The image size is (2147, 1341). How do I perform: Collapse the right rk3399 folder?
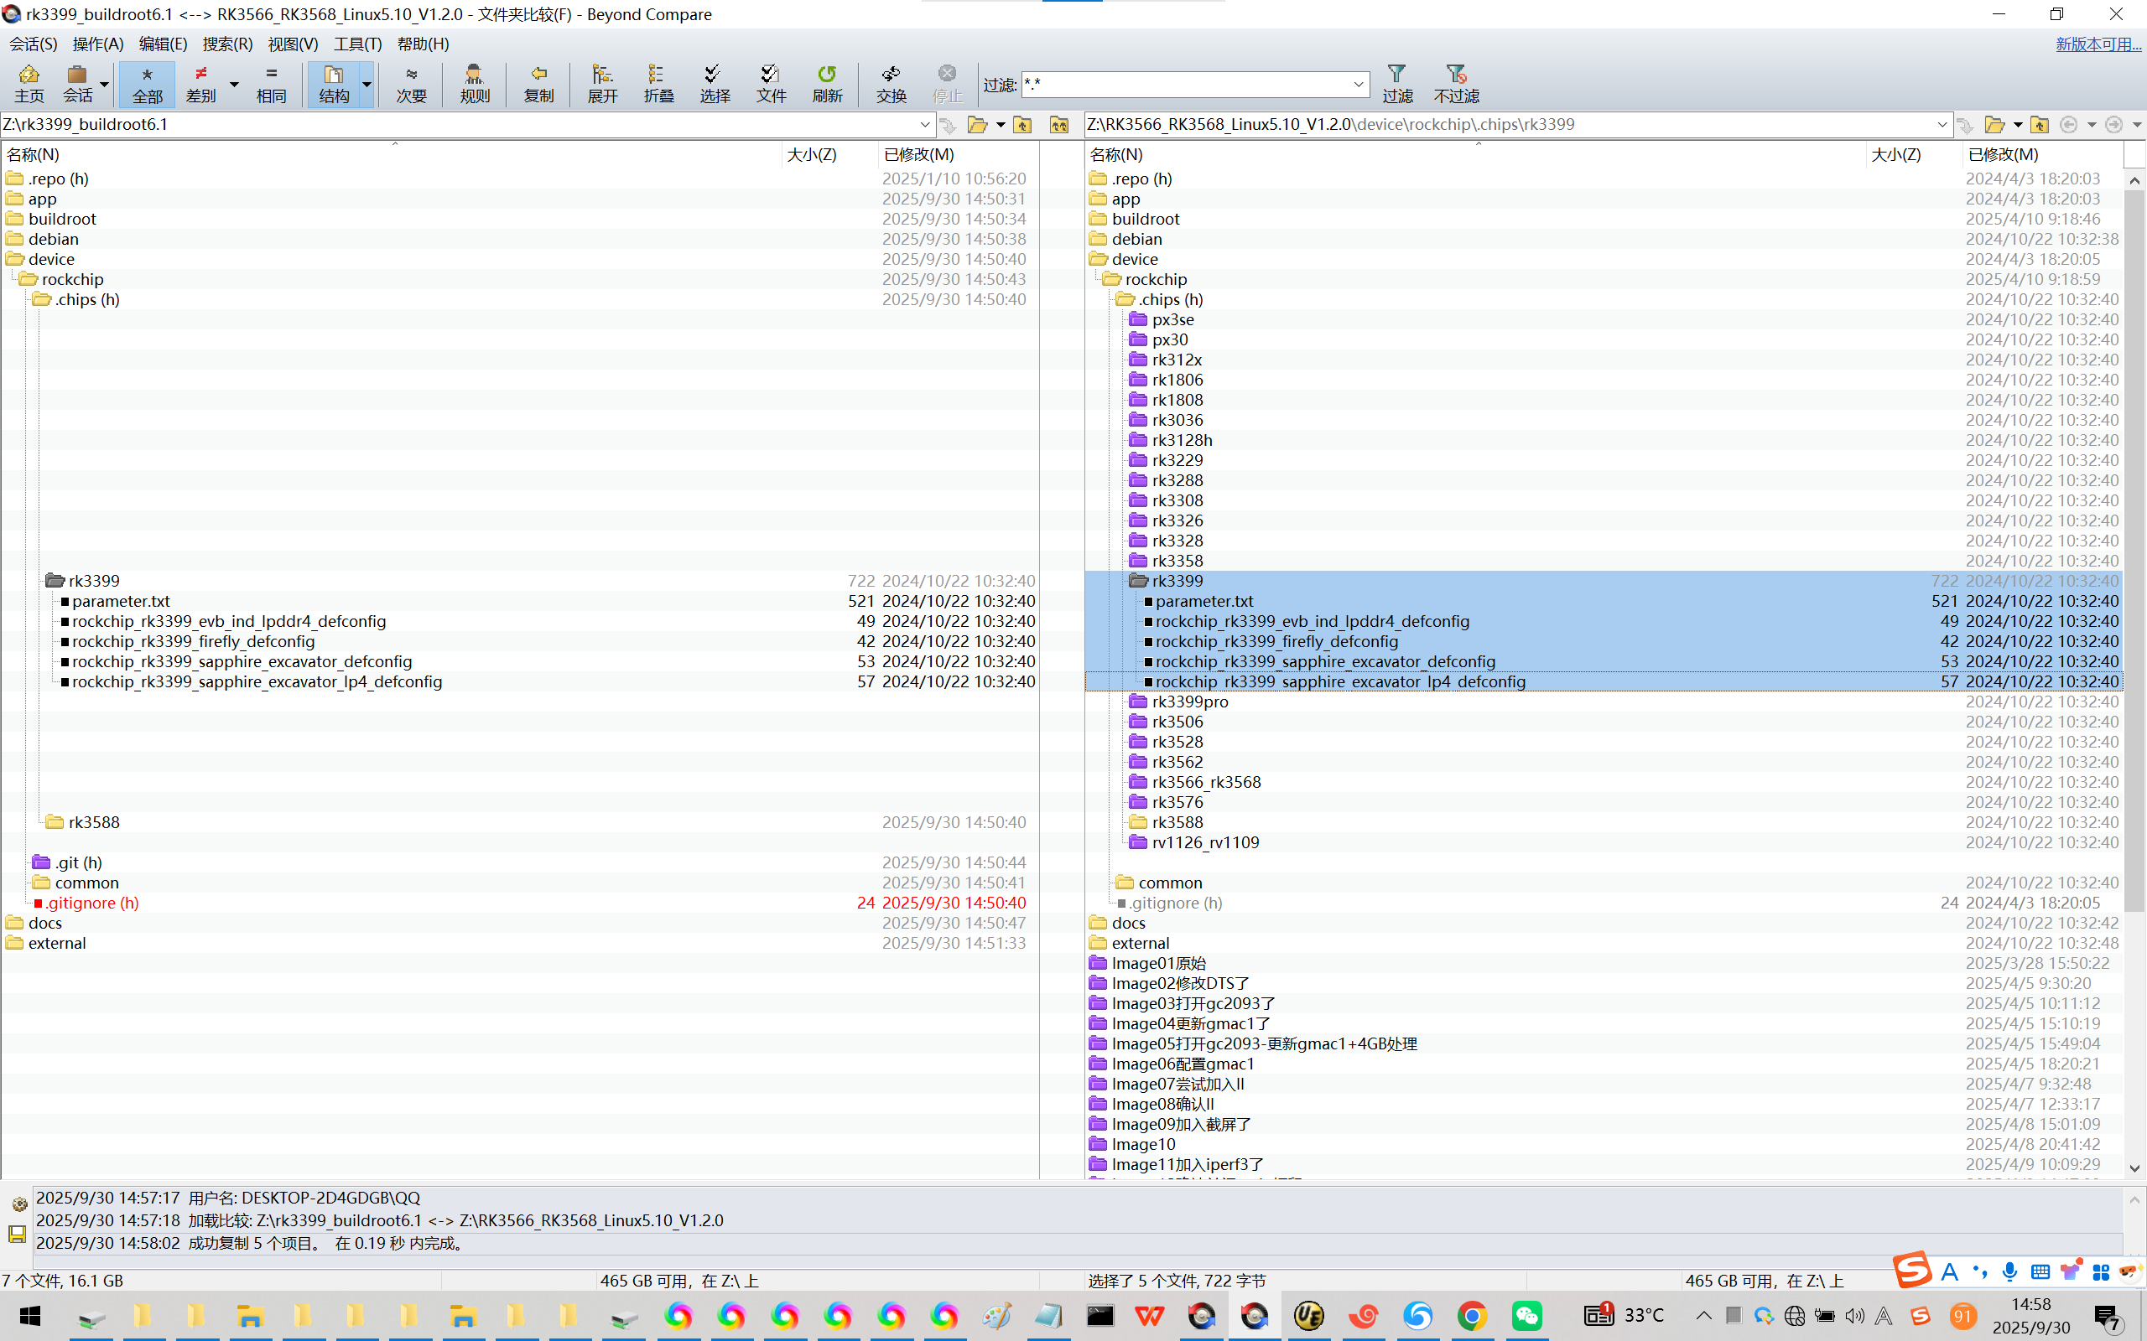(x=1137, y=581)
